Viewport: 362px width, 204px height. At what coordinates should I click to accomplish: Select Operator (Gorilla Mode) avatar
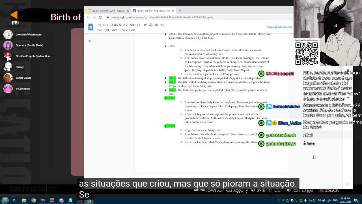(8, 45)
